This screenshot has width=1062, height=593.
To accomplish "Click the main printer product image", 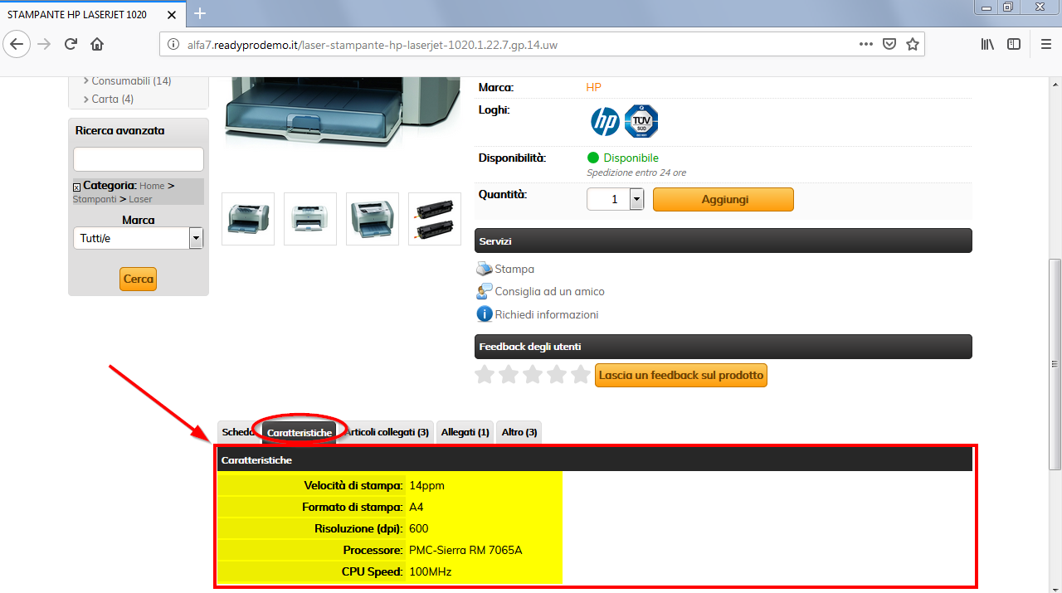I will coord(343,113).
